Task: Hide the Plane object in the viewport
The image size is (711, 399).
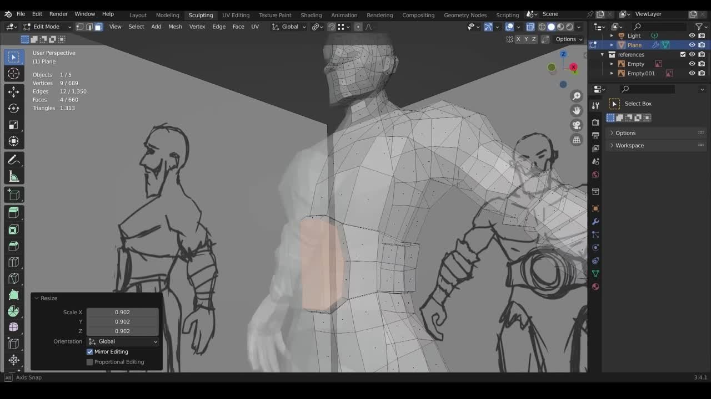Action: [692, 45]
